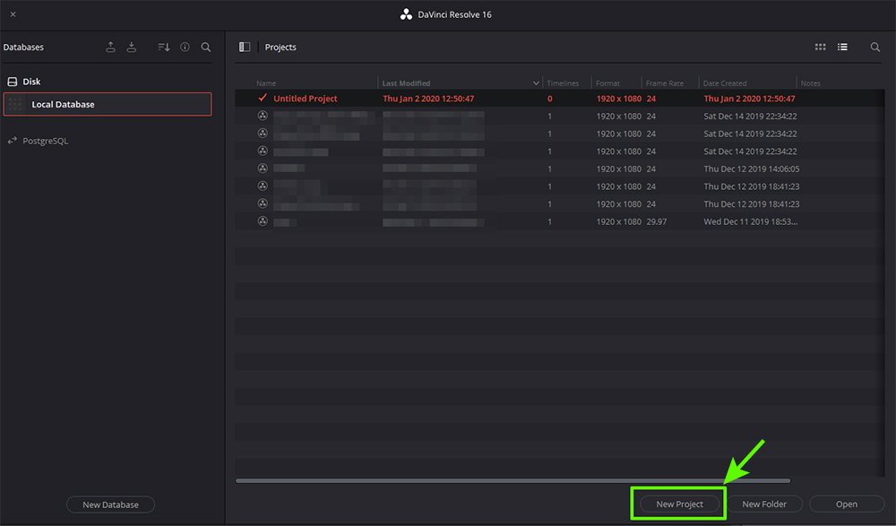The image size is (896, 526).
Task: Sort by the Name column header
Action: coord(266,83)
